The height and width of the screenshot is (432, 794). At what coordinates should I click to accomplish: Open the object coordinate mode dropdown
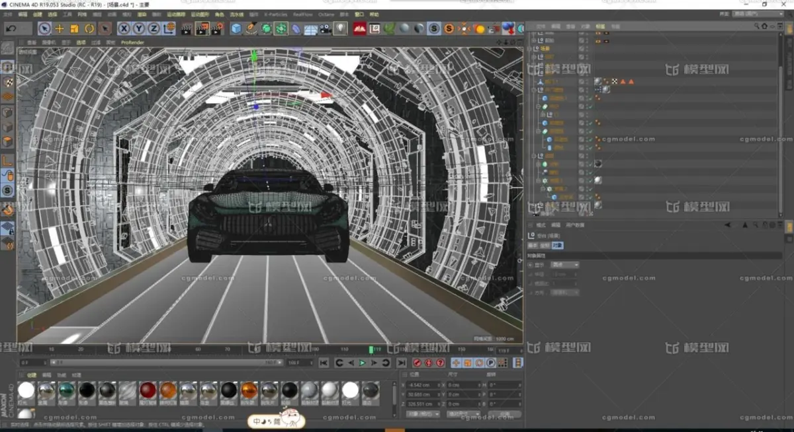click(423, 414)
